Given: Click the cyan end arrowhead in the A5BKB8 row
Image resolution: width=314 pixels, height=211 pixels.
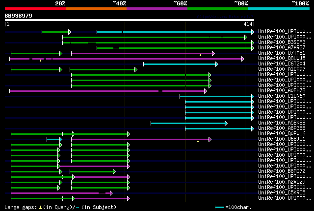Looking at the screenshot, I should 226,124.
